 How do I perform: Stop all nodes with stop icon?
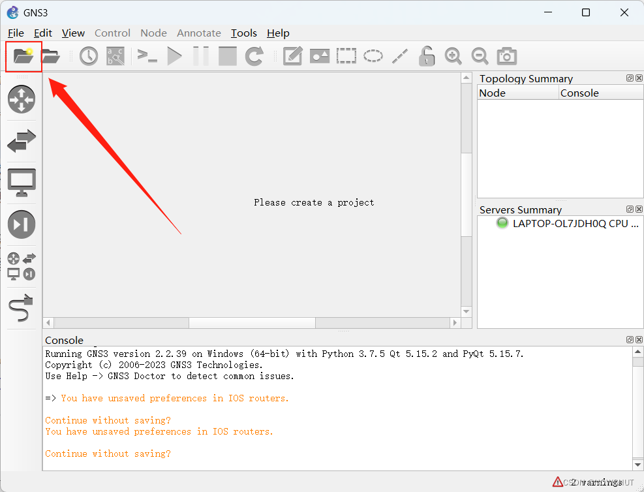[x=228, y=56]
